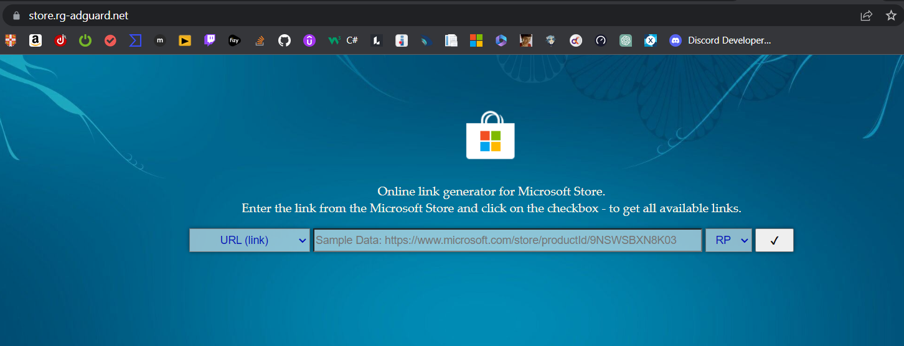The width and height of the screenshot is (904, 346).
Task: Click the checkmark button to generate links
Action: 775,240
